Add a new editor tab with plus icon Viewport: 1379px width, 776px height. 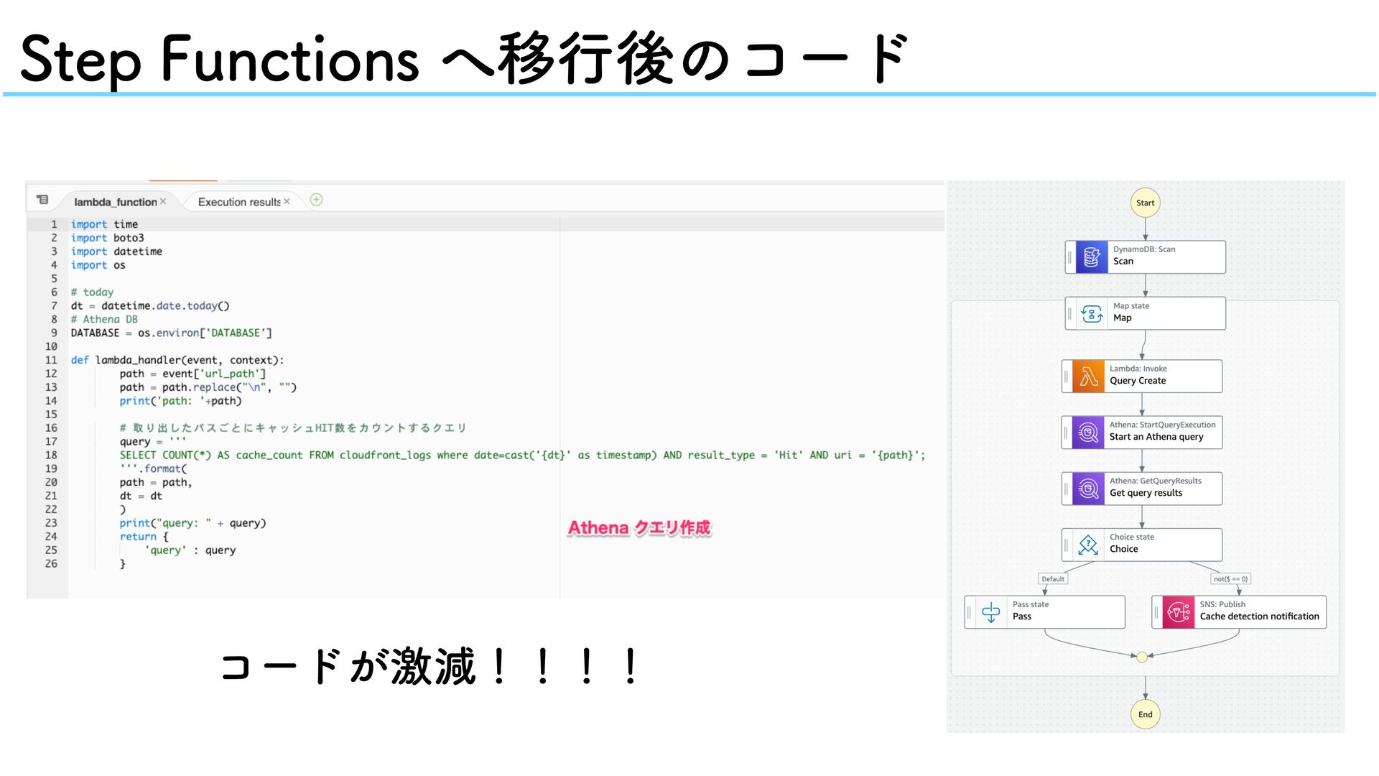316,200
